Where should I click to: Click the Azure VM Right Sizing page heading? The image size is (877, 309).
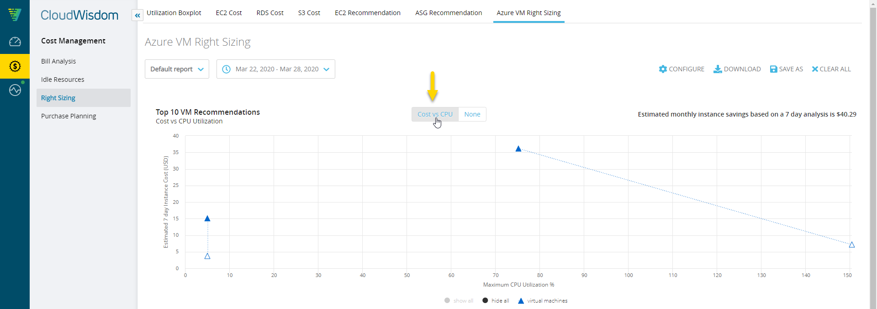(x=198, y=42)
